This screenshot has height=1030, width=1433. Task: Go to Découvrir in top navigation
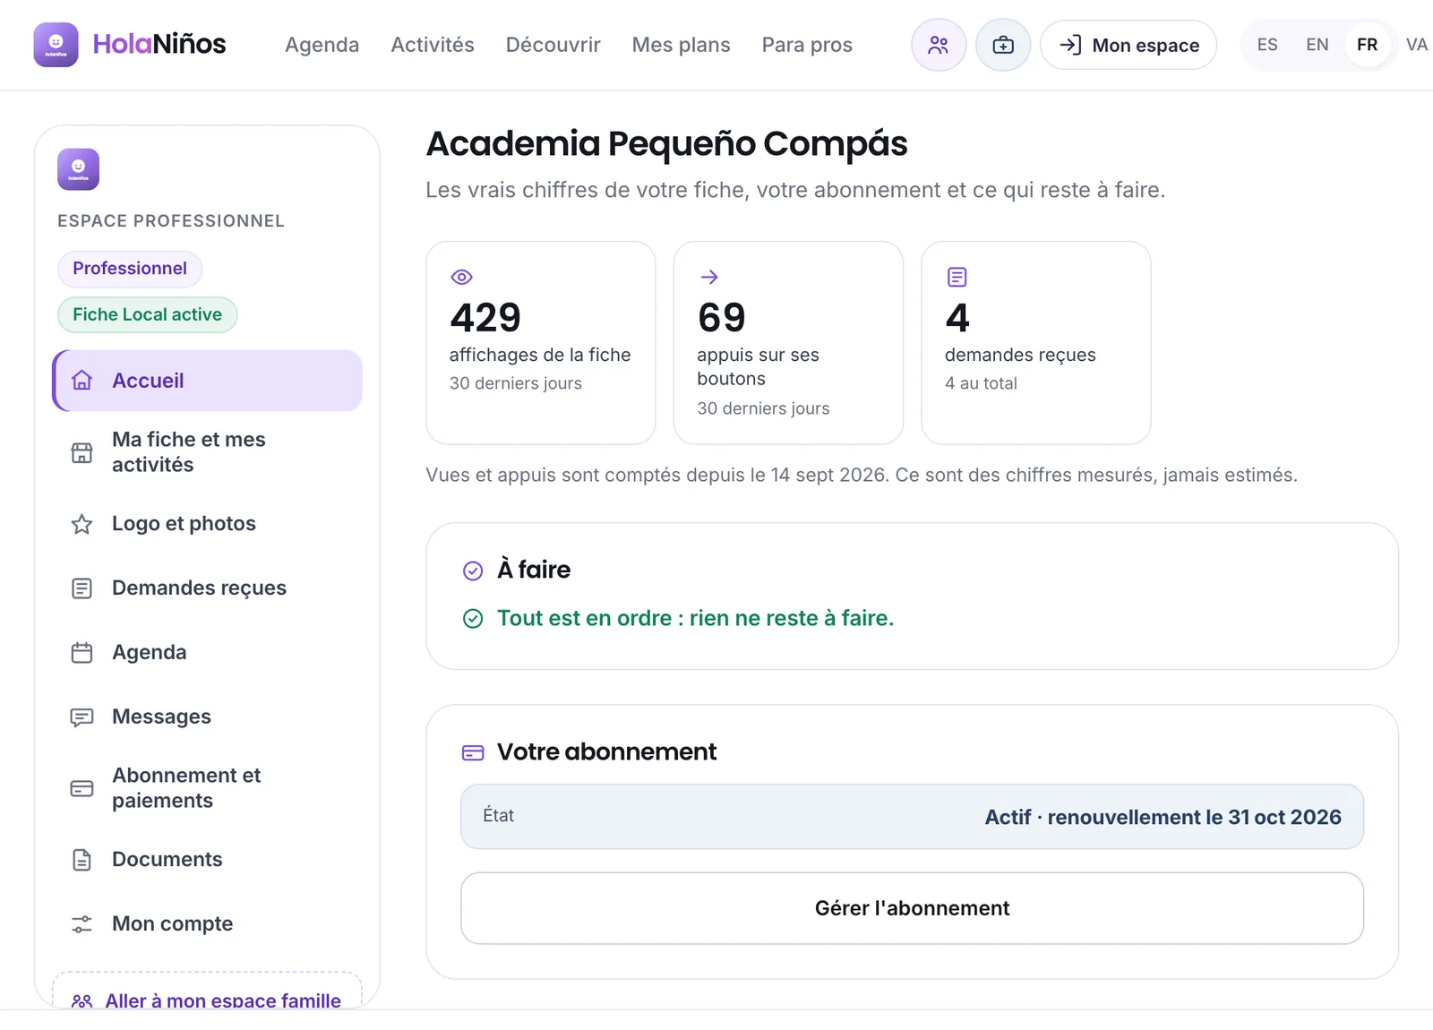[x=553, y=45]
